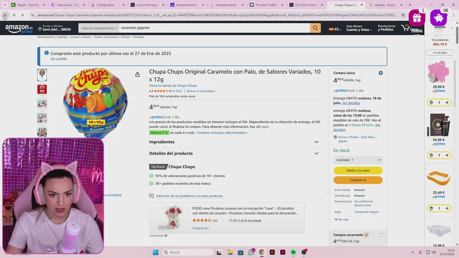The image size is (459, 258).
Task: Open OBS Studio from taskbar
Action: (x=304, y=252)
